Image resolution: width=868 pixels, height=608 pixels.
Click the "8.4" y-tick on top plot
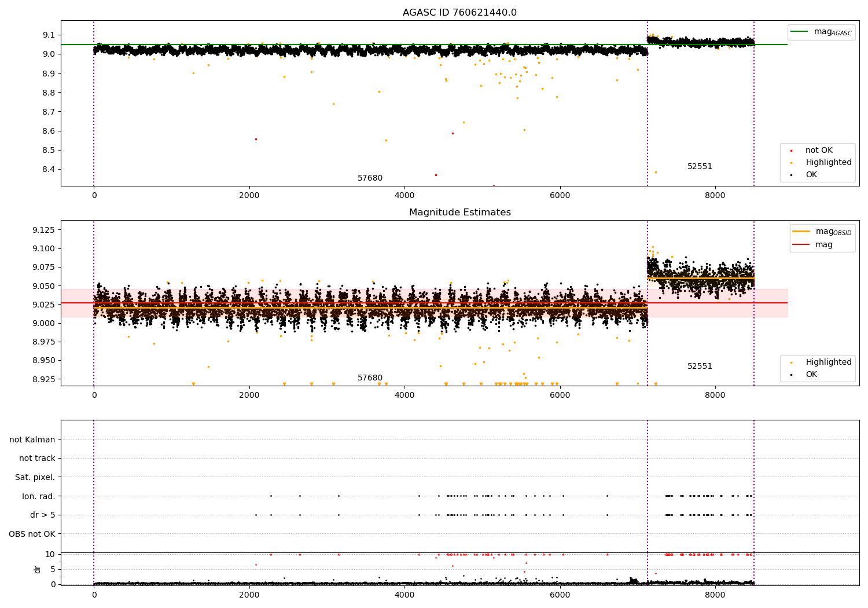[x=49, y=169]
